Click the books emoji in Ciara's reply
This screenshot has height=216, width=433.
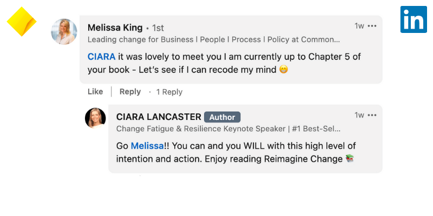click(350, 159)
